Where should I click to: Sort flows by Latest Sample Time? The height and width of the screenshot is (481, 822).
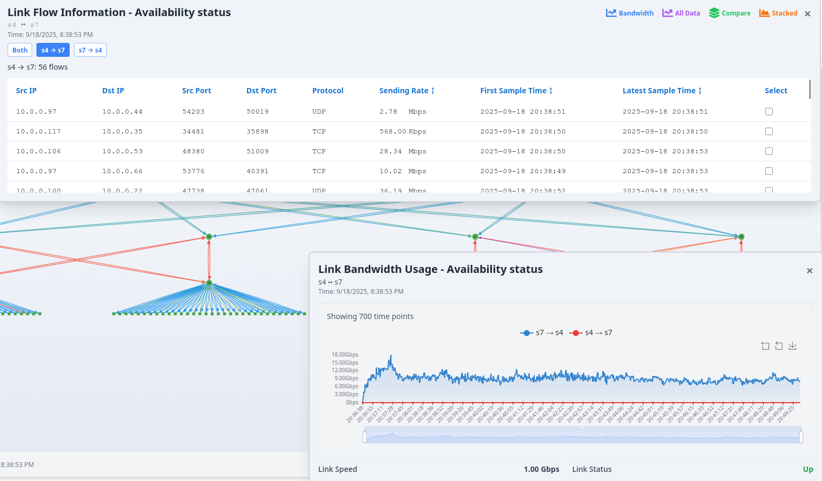pyautogui.click(x=662, y=91)
